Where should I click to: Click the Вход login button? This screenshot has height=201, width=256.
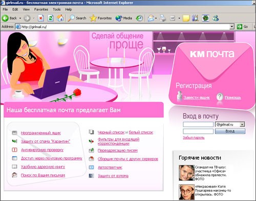(x=230, y=131)
